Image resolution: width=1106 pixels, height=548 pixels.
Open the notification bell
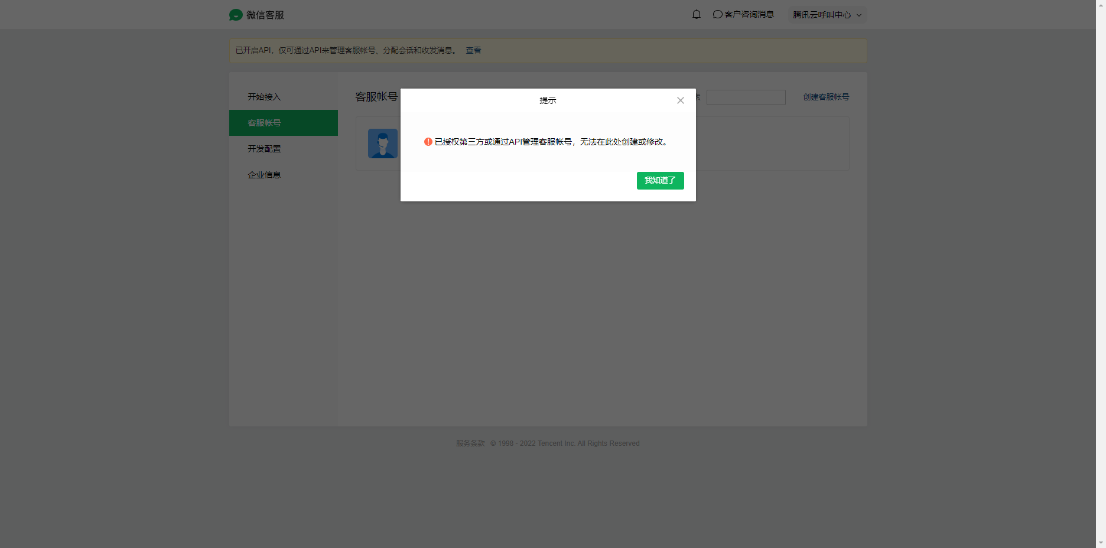[697, 14]
